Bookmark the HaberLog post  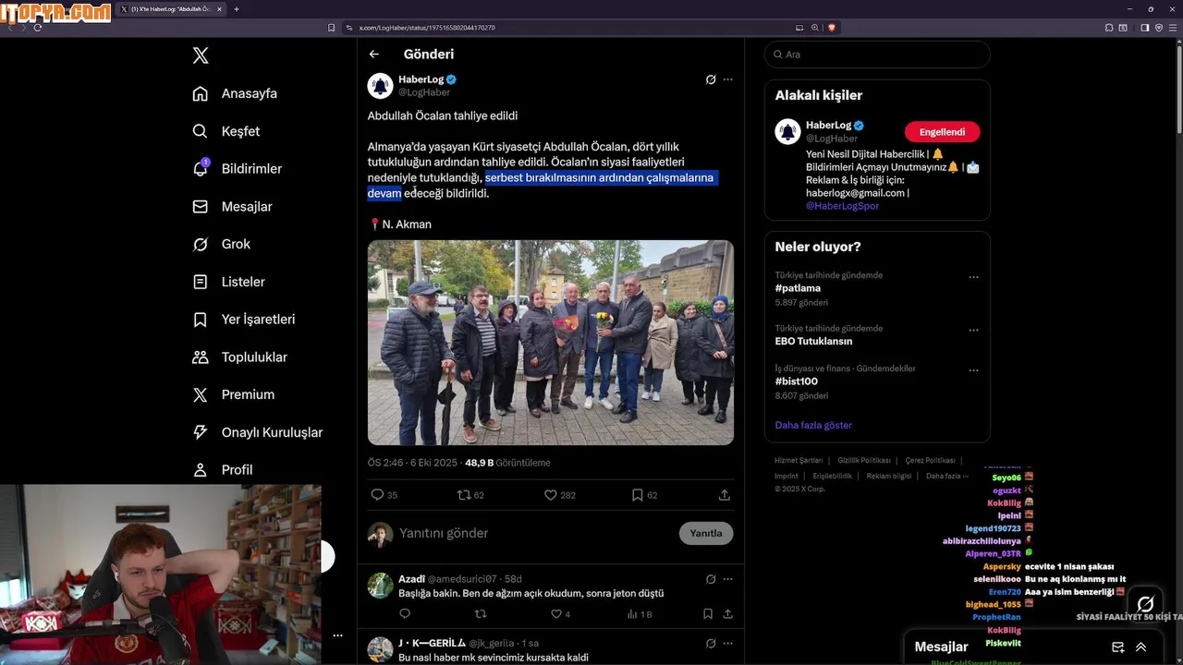638,495
